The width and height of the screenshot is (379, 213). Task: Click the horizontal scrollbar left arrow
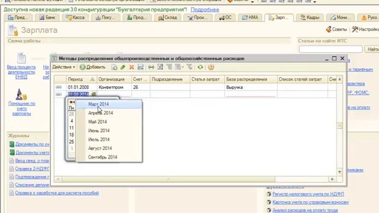point(58,179)
